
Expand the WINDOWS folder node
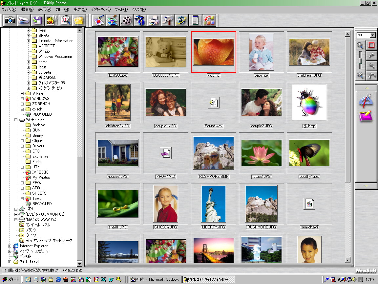tap(22, 99)
